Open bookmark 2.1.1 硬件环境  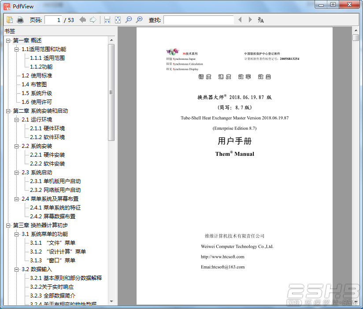(x=48, y=129)
